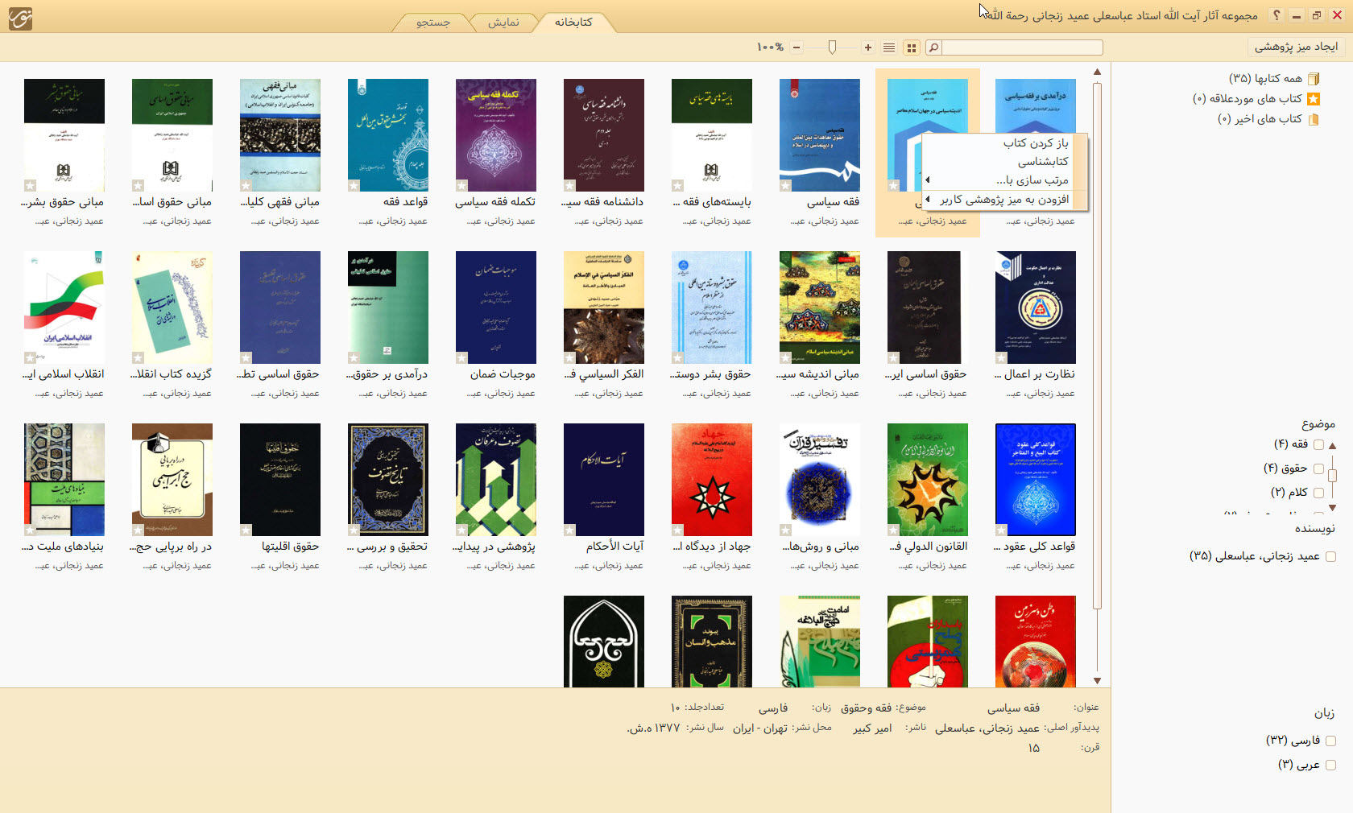Click the app logo in the top-left corner

coord(20,18)
